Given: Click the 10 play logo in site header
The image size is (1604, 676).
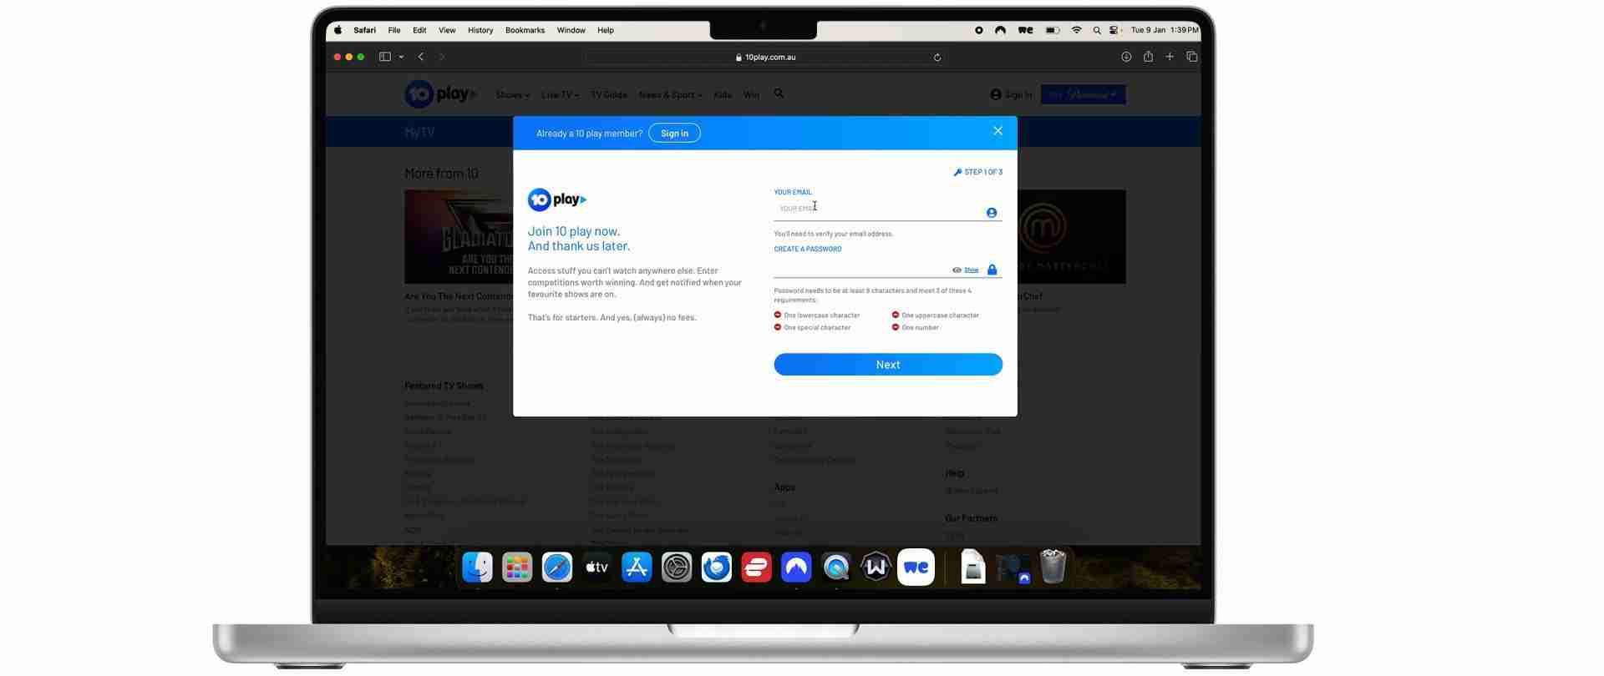Looking at the screenshot, I should 440,94.
